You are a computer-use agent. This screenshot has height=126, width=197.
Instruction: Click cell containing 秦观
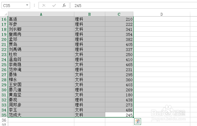click(x=41, y=100)
